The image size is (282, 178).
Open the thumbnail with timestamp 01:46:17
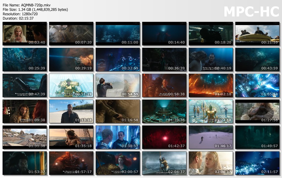(x=211, y=137)
